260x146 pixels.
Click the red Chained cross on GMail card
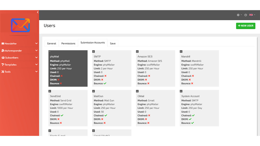[149, 115]
